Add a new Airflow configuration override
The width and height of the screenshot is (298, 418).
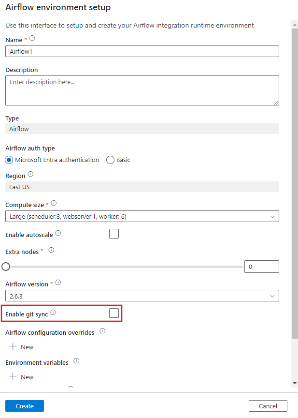click(21, 346)
